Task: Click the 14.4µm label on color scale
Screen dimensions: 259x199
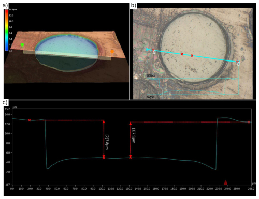Action: (12, 9)
